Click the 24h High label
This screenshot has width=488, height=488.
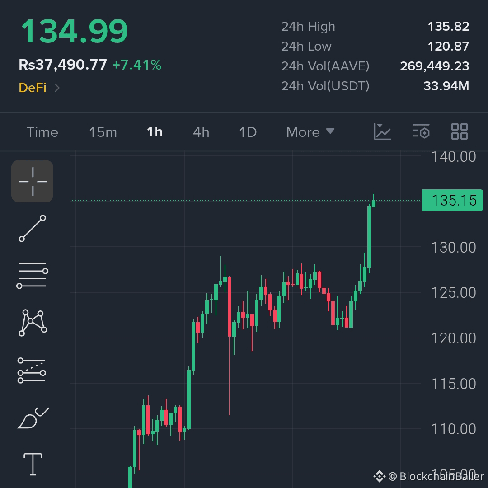coord(308,27)
